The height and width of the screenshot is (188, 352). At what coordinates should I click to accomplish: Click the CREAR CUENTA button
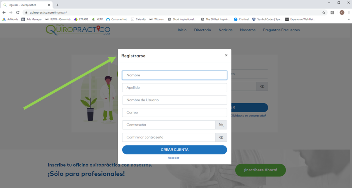click(x=175, y=150)
